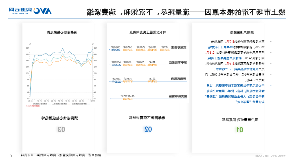Click 2020年 on the 京东专卖店 timeline
This screenshot has width=294, height=164.
116,50
